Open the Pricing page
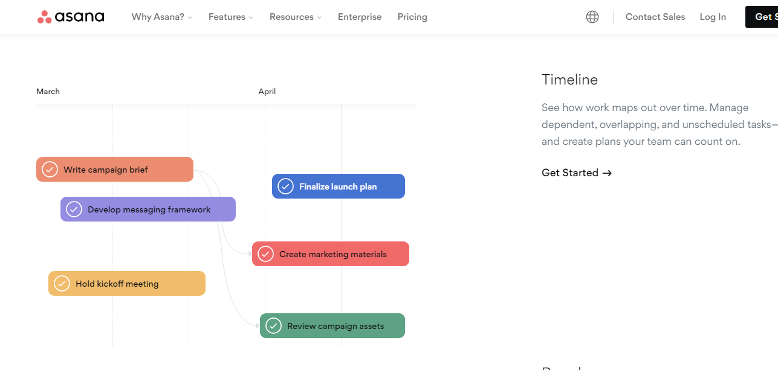Viewport: 778px width, 370px height. [x=412, y=17]
